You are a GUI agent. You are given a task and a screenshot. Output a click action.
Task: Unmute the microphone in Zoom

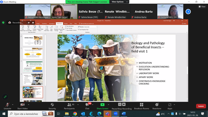pyautogui.click(x=7, y=105)
